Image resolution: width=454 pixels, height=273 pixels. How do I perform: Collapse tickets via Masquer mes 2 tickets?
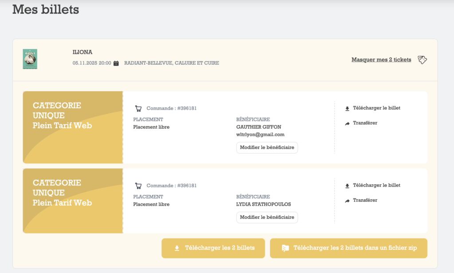tap(381, 60)
